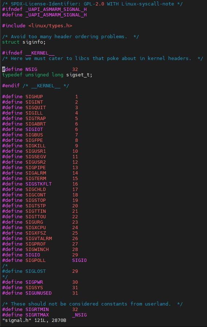Click SIGBUS definition
This screenshot has height=327, width=207.
(40, 135)
